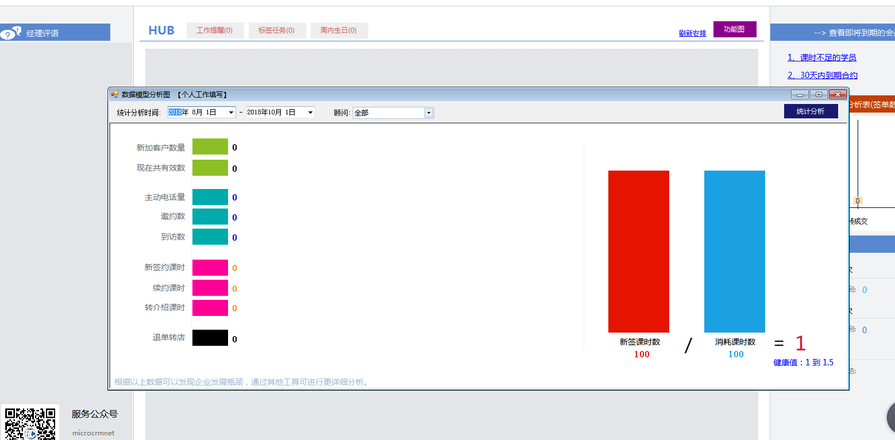Click the 查看即将到期的会员 header link

[x=859, y=33]
